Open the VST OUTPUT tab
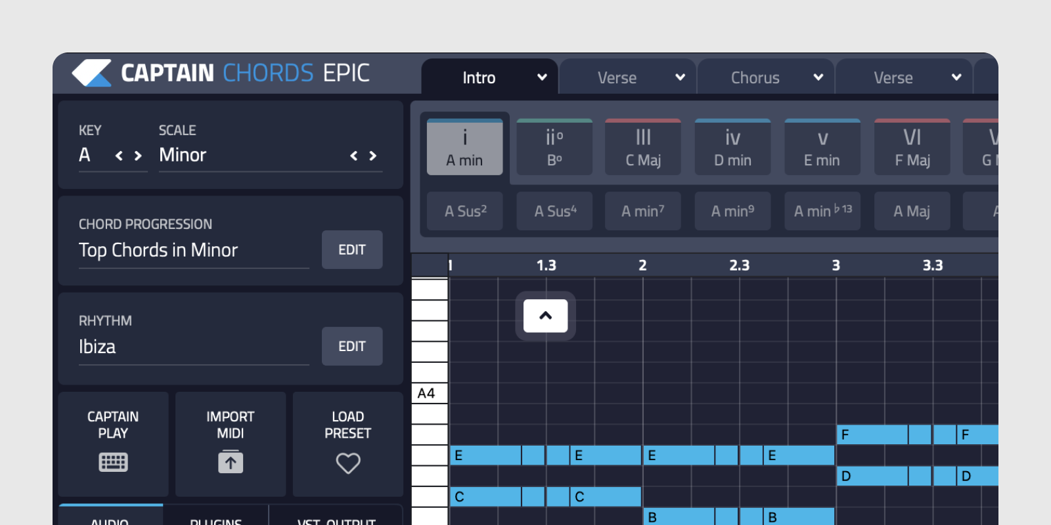 pos(336,516)
